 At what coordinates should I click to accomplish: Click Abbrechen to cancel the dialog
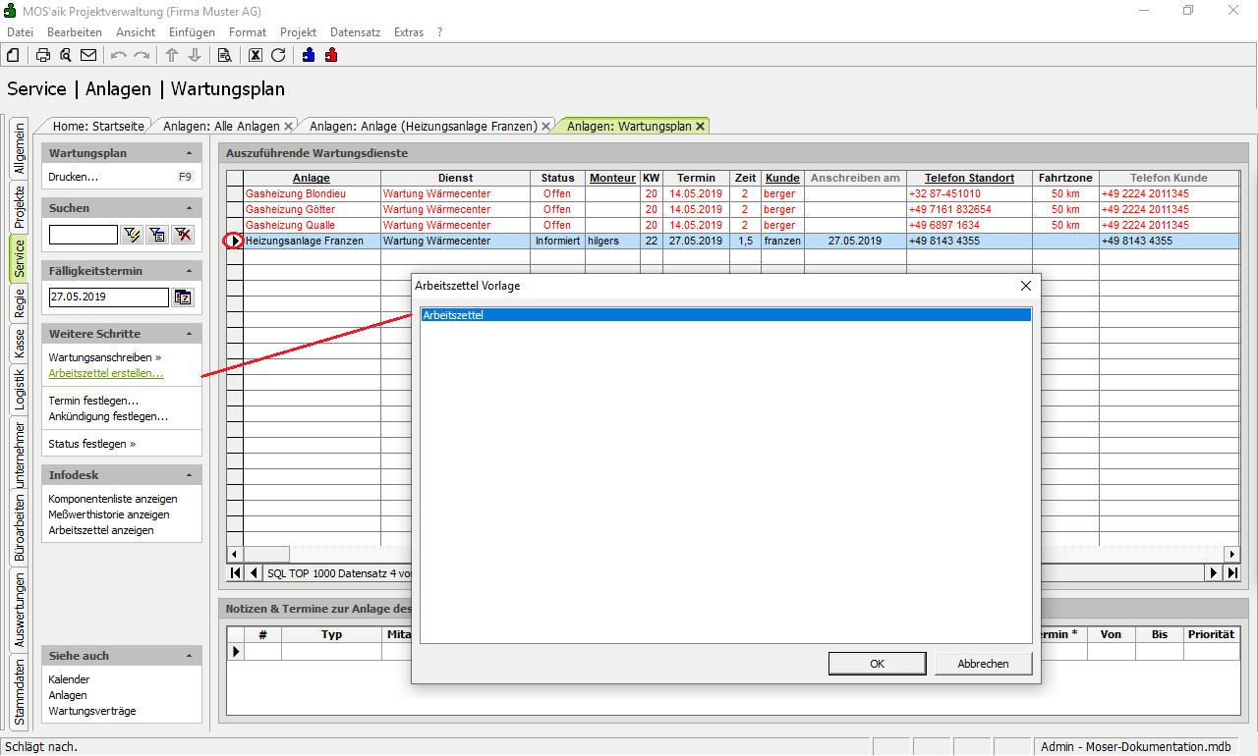pos(984,664)
